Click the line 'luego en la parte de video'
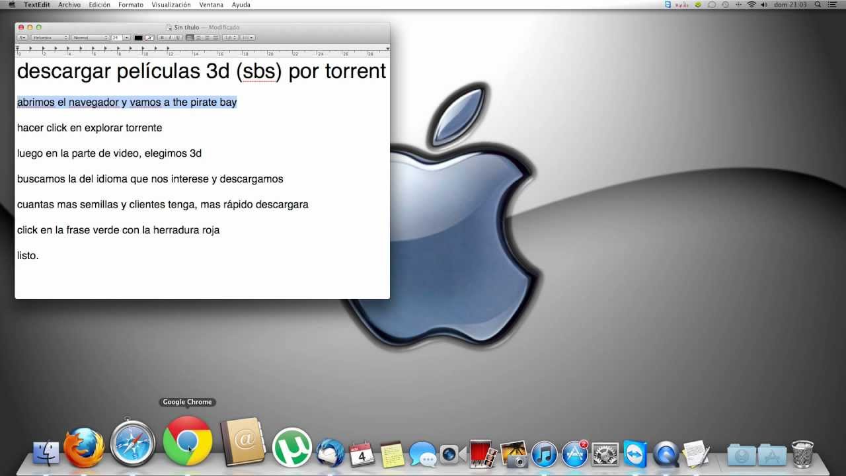 tap(110, 153)
